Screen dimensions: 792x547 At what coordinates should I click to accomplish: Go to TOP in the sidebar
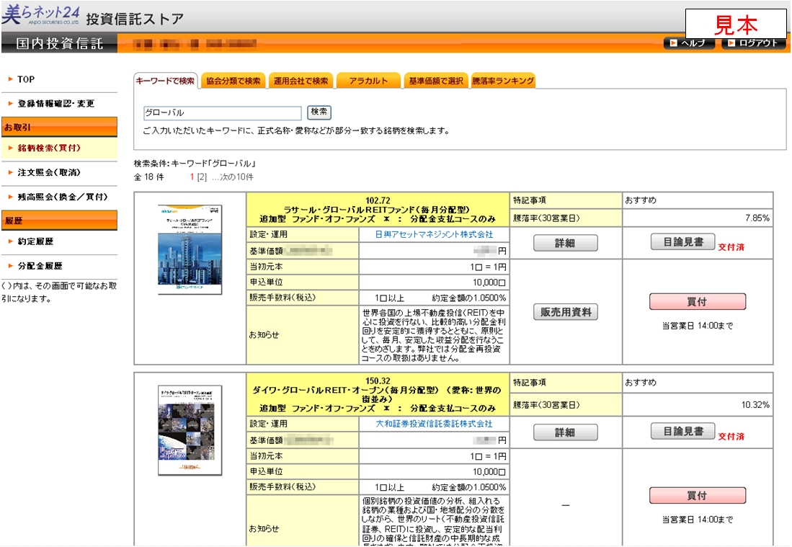26,79
